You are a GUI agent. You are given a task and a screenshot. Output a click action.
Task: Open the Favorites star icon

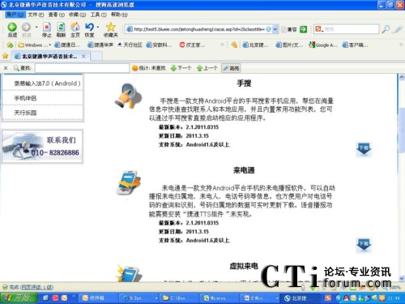point(110,27)
